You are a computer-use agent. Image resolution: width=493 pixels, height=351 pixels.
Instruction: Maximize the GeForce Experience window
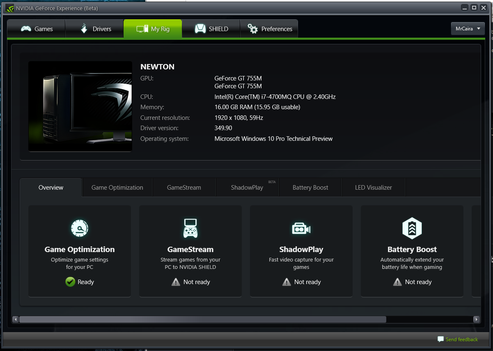pos(474,7)
